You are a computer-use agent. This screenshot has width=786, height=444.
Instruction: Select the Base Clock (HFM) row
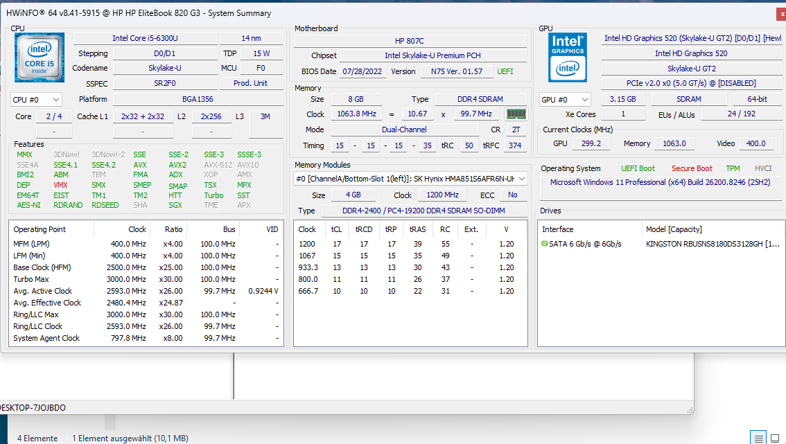(x=146, y=267)
